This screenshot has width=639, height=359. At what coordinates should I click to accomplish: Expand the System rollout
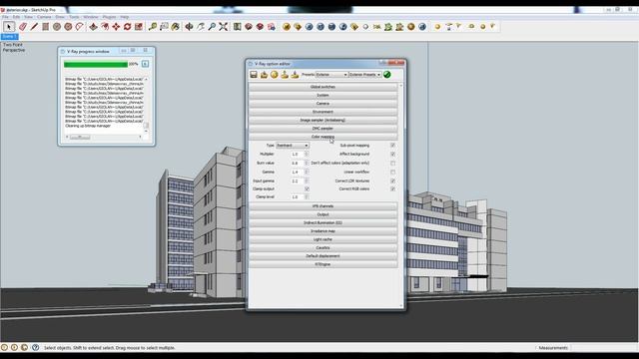point(322,96)
